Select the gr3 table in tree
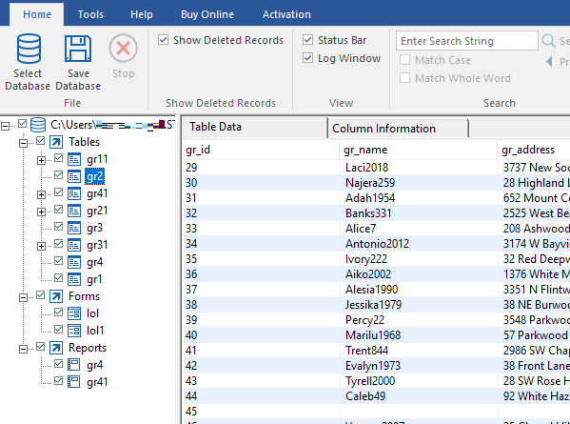 (x=94, y=228)
